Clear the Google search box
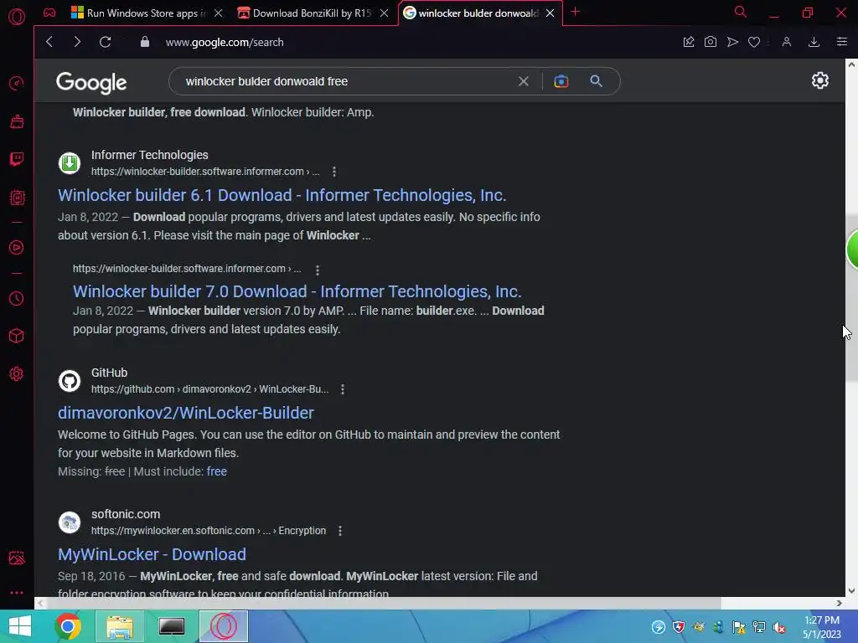The width and height of the screenshot is (858, 643). point(524,81)
